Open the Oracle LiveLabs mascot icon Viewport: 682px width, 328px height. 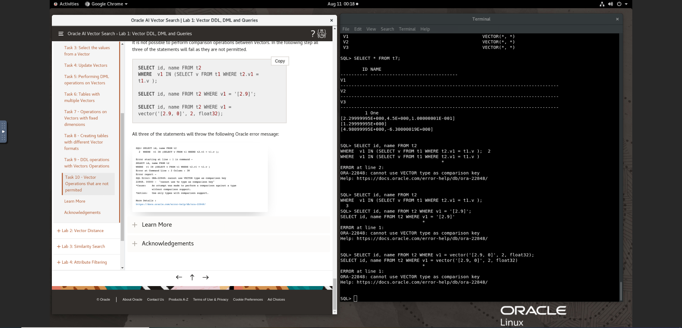coord(322,34)
